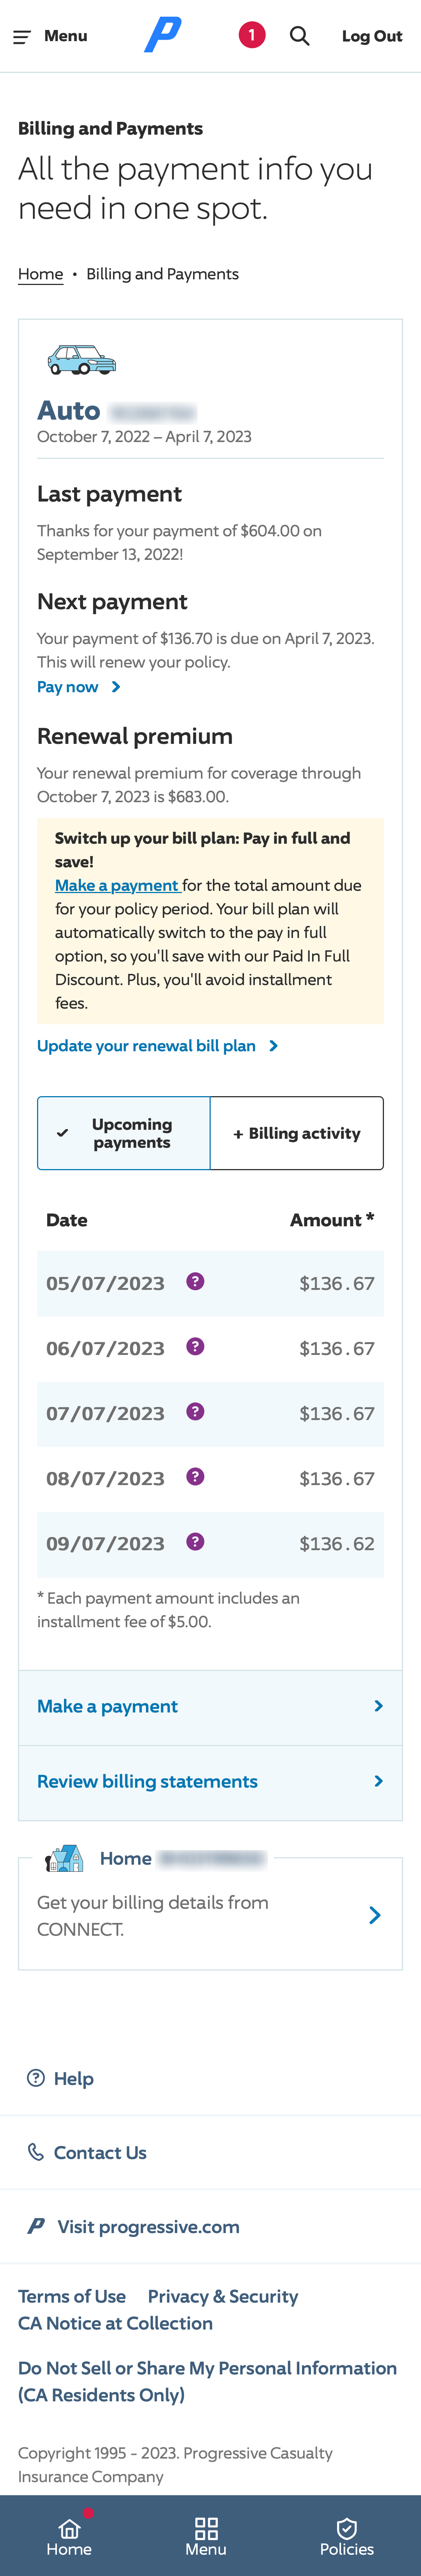Image resolution: width=421 pixels, height=2576 pixels.
Task: Open Make a payment row
Action: [210, 1706]
